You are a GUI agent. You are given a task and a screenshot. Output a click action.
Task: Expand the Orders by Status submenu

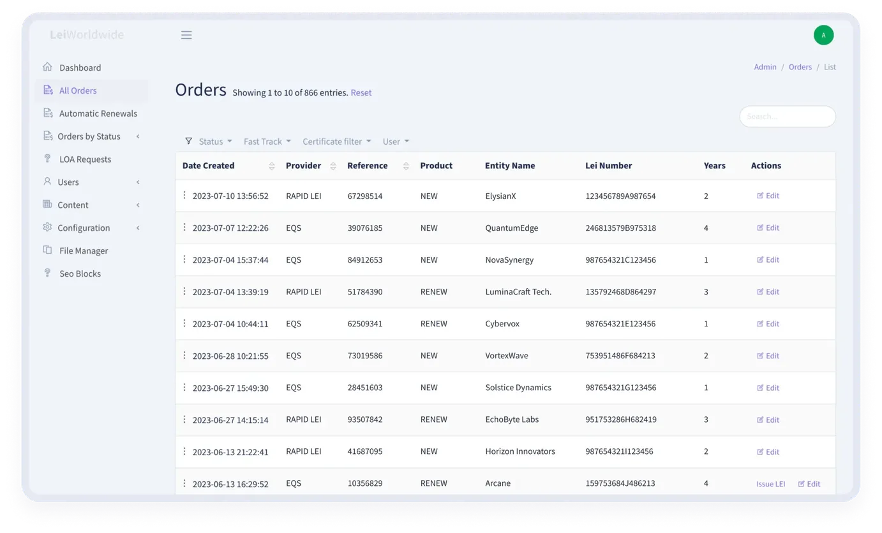pos(91,136)
